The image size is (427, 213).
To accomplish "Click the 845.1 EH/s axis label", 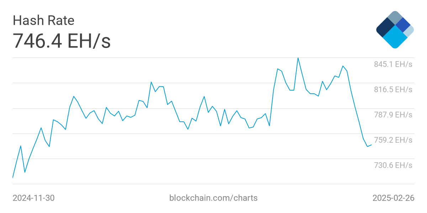I will tap(393, 64).
